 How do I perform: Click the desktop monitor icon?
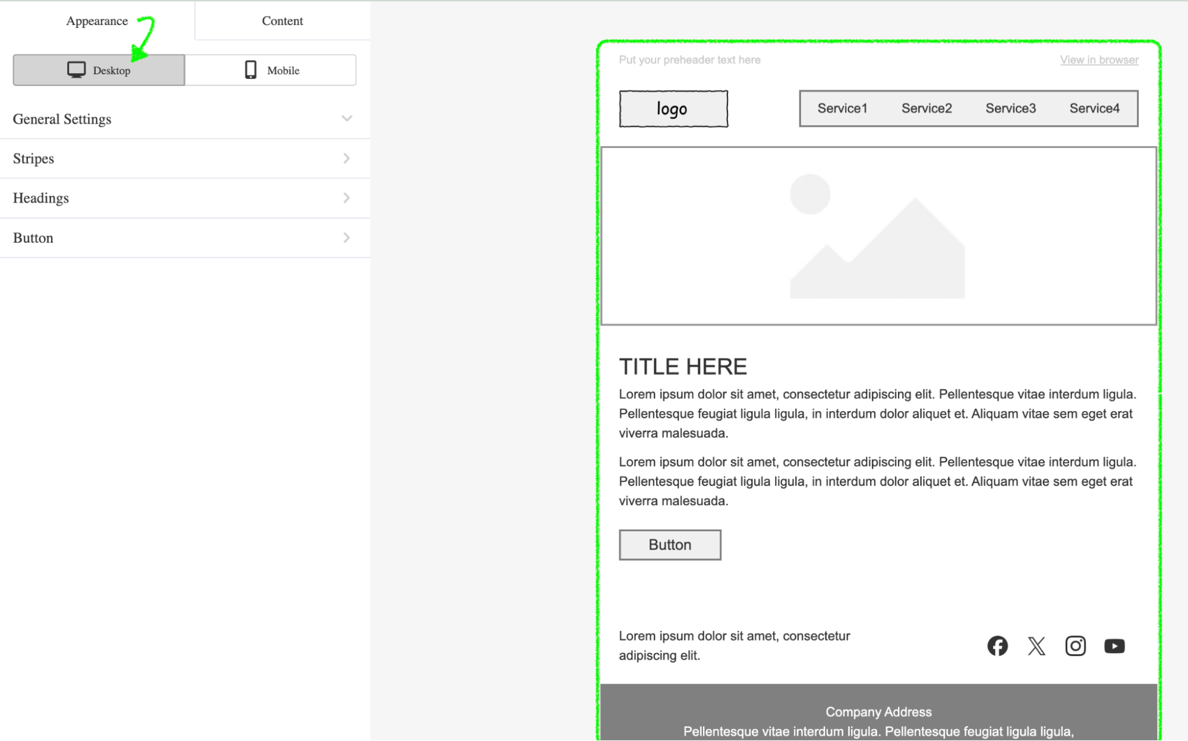click(76, 70)
